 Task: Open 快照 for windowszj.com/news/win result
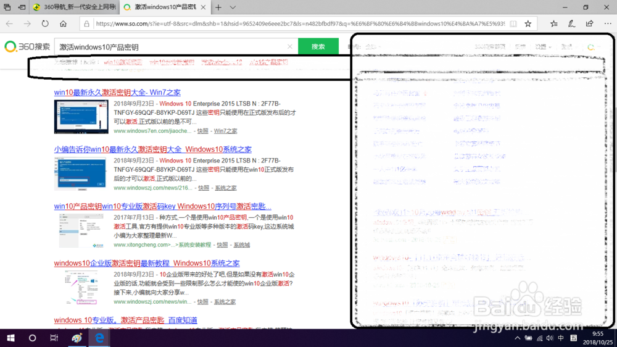point(202,302)
